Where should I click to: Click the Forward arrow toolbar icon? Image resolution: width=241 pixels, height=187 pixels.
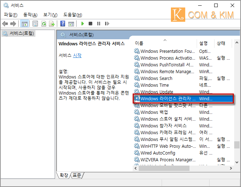[13, 24]
